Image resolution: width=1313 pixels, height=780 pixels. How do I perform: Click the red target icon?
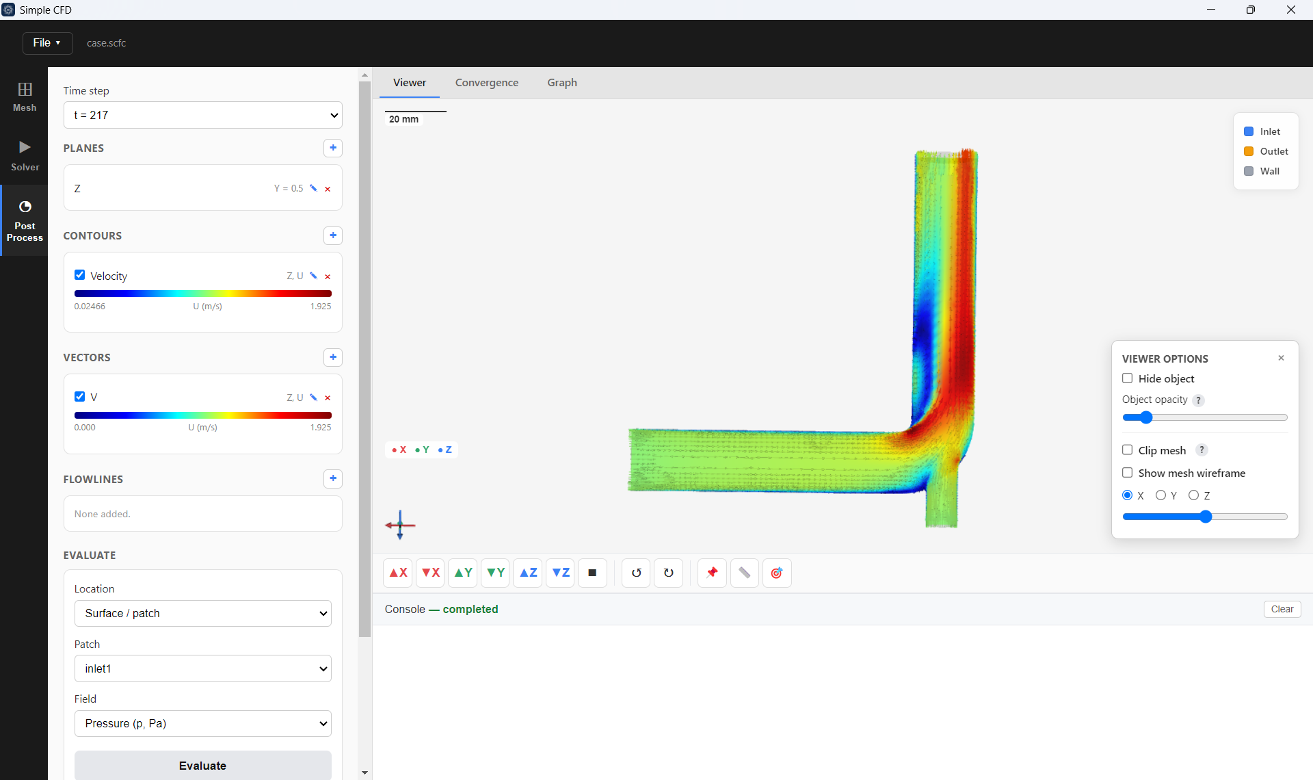pos(777,573)
